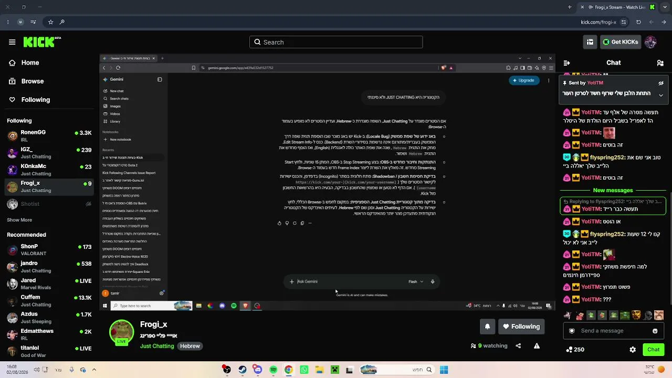Open the Just Chatting category link
Viewport: 672px width, 378px height.
pyautogui.click(x=157, y=346)
